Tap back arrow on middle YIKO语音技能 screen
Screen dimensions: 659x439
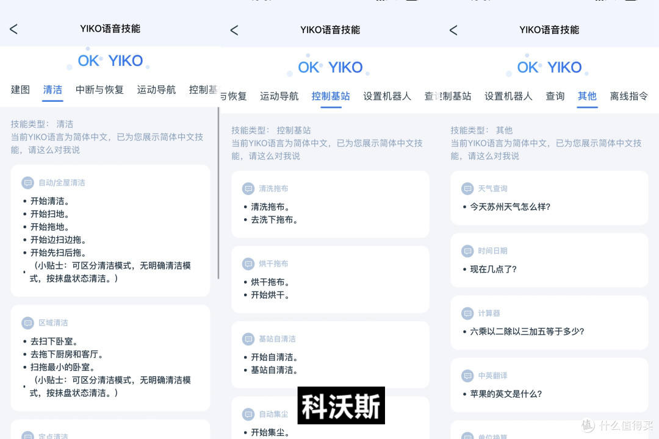(234, 30)
